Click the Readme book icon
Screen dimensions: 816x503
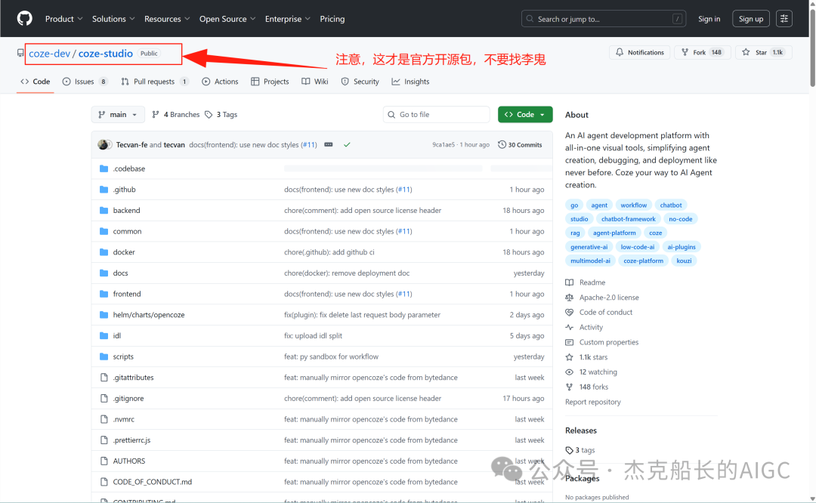[570, 282]
